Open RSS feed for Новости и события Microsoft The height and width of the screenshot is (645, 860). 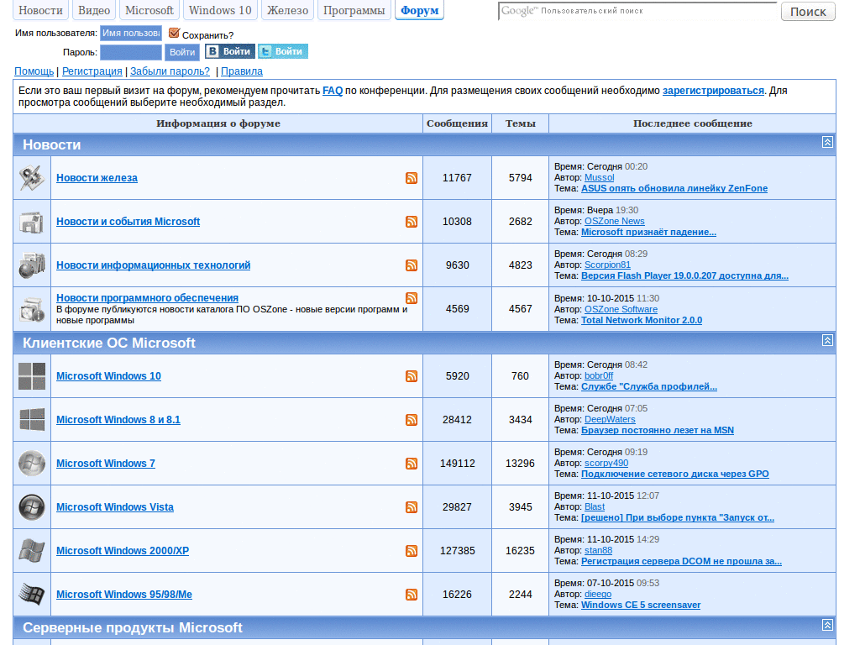click(412, 222)
